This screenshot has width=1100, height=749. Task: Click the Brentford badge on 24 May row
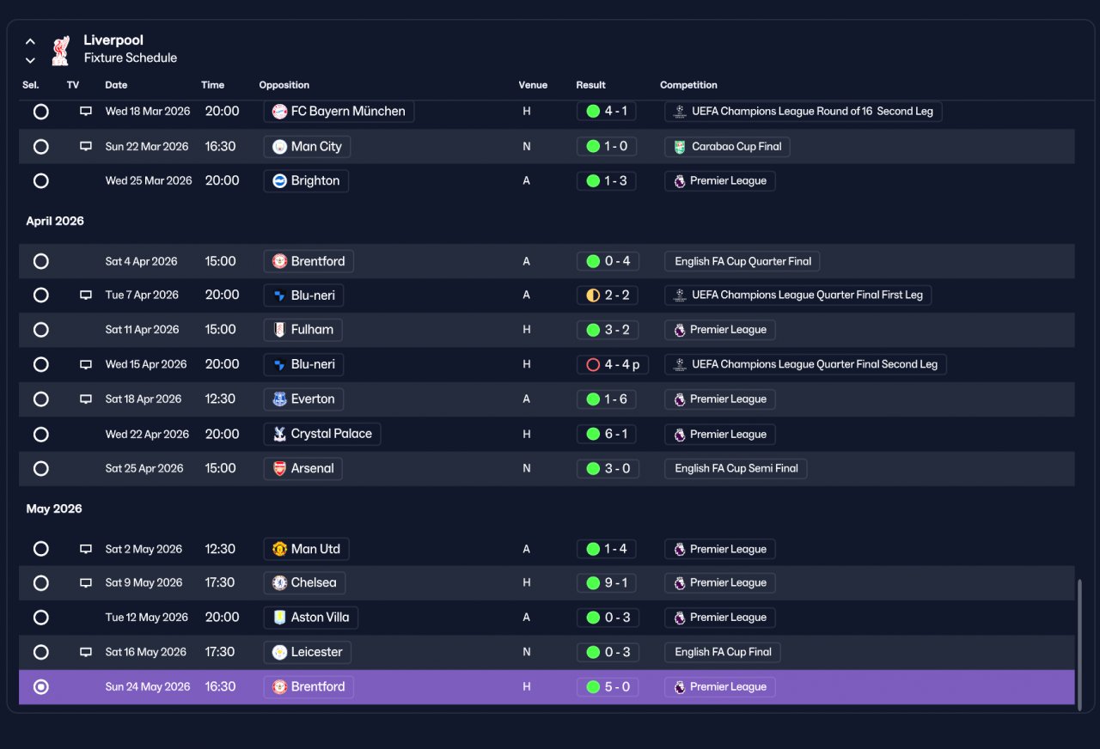pyautogui.click(x=279, y=687)
